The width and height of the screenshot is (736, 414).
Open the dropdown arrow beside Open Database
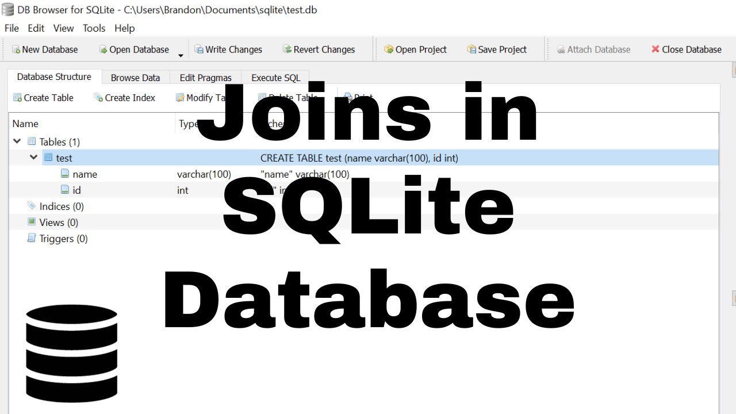coord(181,55)
